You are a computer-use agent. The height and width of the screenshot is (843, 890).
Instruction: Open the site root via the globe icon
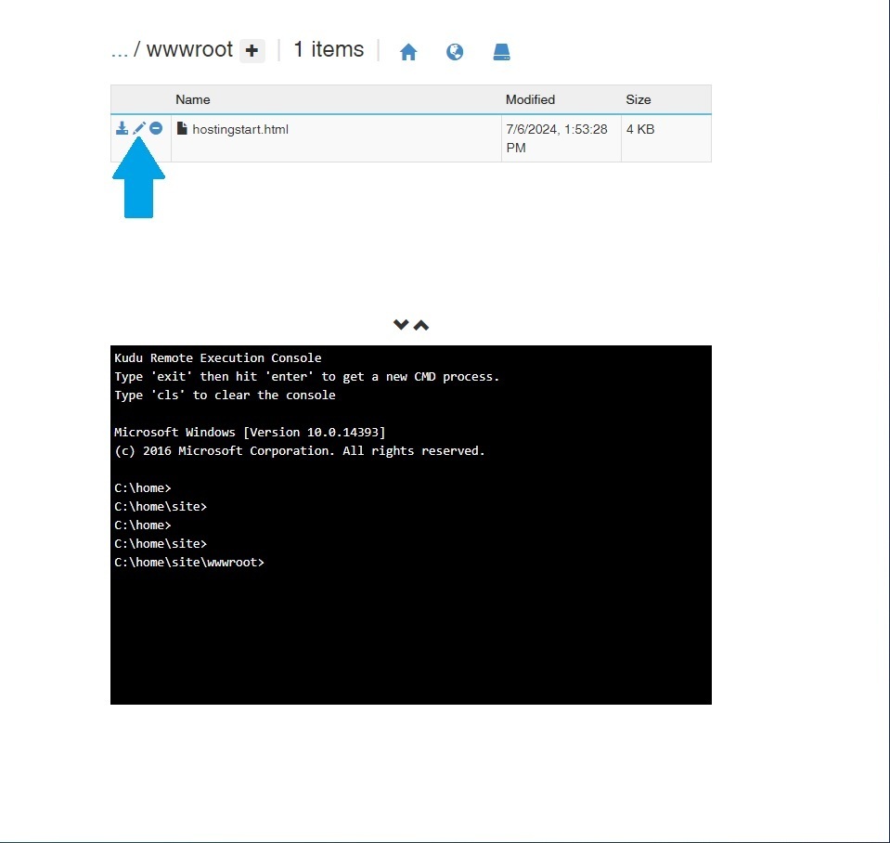point(455,52)
